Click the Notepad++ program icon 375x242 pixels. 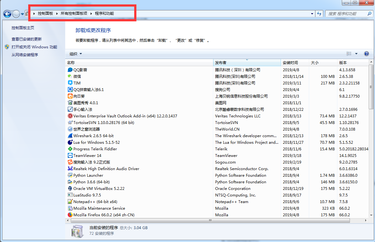70,202
